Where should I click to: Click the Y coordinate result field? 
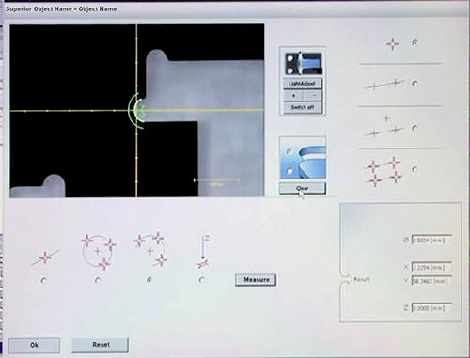[431, 281]
